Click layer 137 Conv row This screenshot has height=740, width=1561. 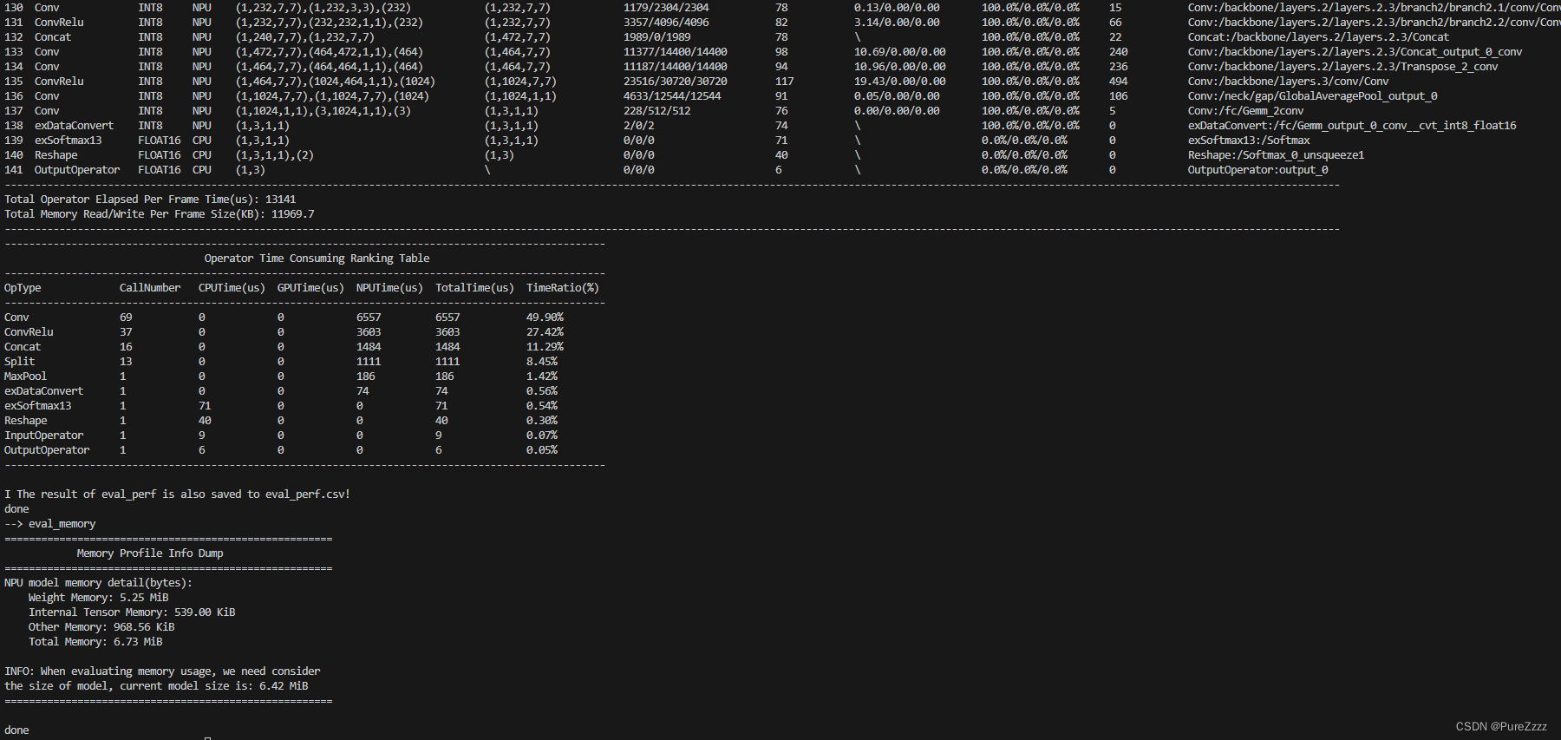(654, 110)
